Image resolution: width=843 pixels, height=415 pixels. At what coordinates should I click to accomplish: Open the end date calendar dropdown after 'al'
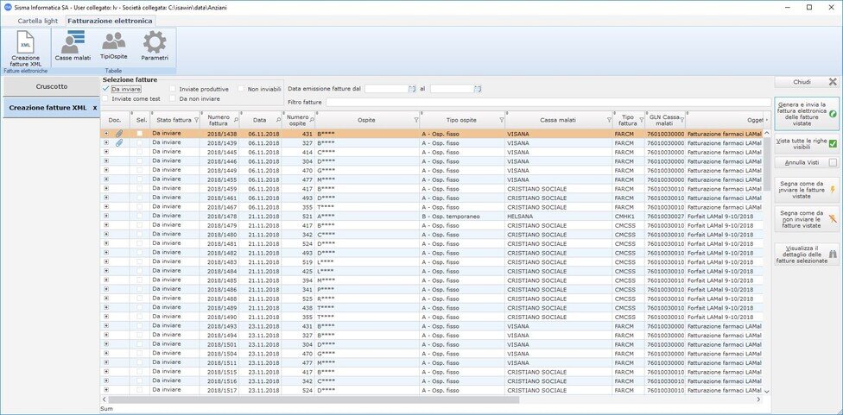tap(477, 89)
